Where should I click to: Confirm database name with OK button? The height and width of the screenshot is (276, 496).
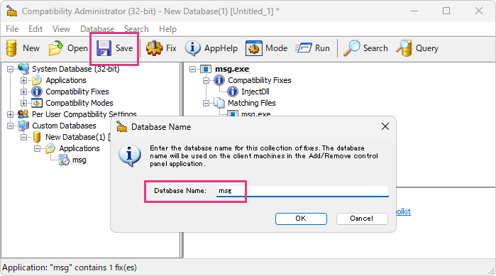pyautogui.click(x=301, y=219)
